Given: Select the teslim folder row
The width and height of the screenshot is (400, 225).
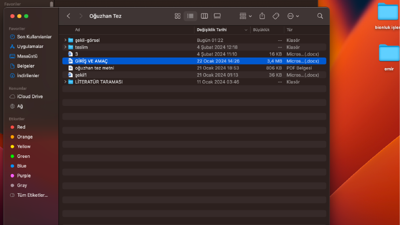Looking at the screenshot, I should [194, 47].
